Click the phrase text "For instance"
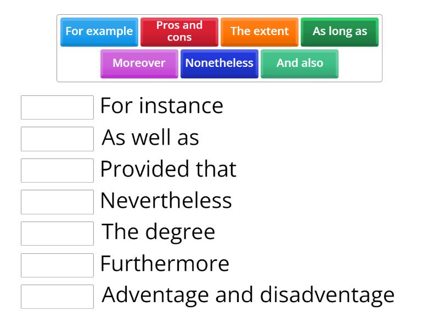The image size is (439, 329). (162, 106)
